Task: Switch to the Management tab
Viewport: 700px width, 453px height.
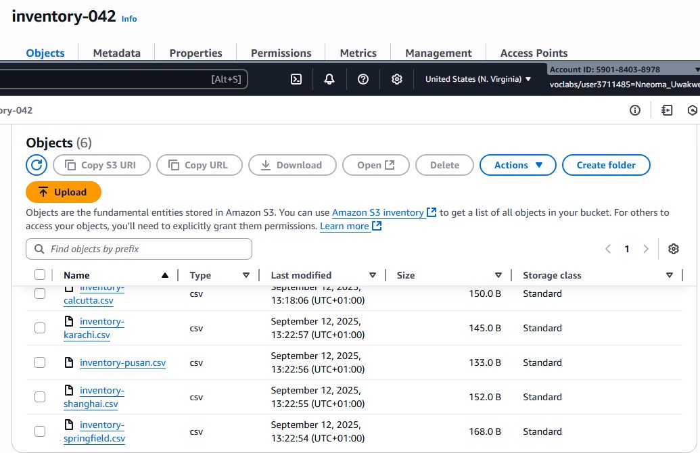Action: tap(438, 53)
